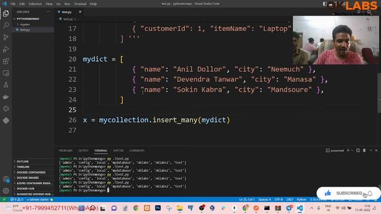The image size is (381, 214).
Task: Click the Python language mode in status bar
Action: [x=301, y=200]
